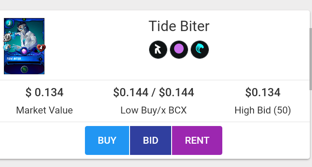Click the Water element wave icon
This screenshot has height=167, width=312.
click(x=200, y=50)
